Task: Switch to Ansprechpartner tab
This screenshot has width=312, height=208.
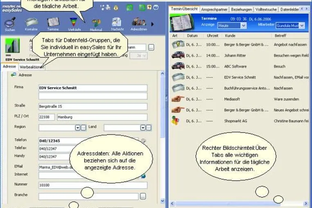Action: tap(214, 9)
